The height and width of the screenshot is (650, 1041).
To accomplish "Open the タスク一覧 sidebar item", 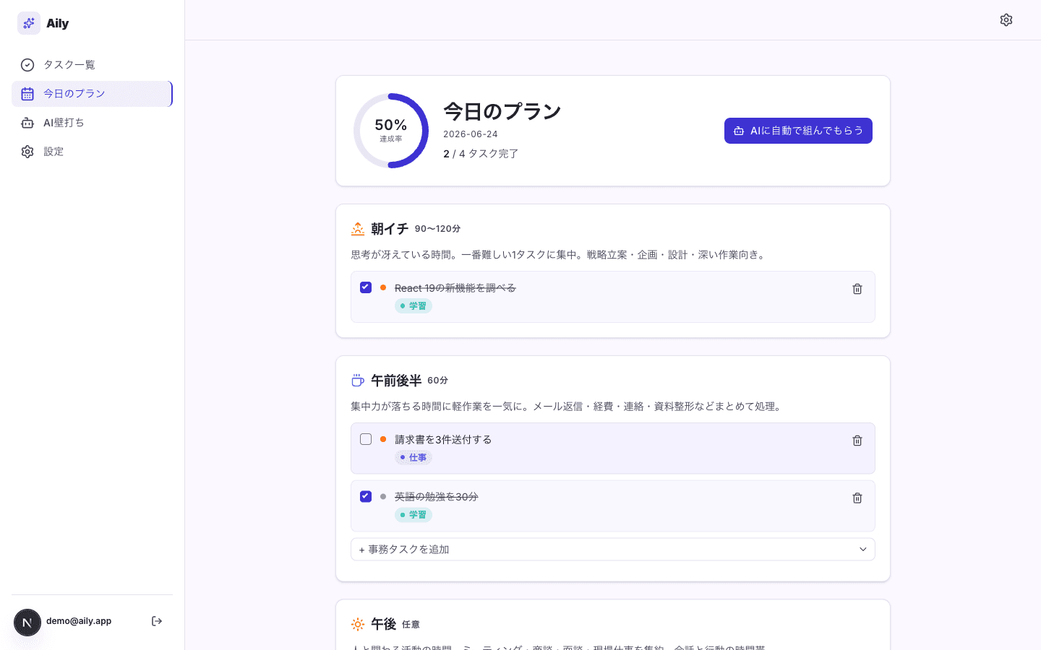I will click(x=92, y=65).
